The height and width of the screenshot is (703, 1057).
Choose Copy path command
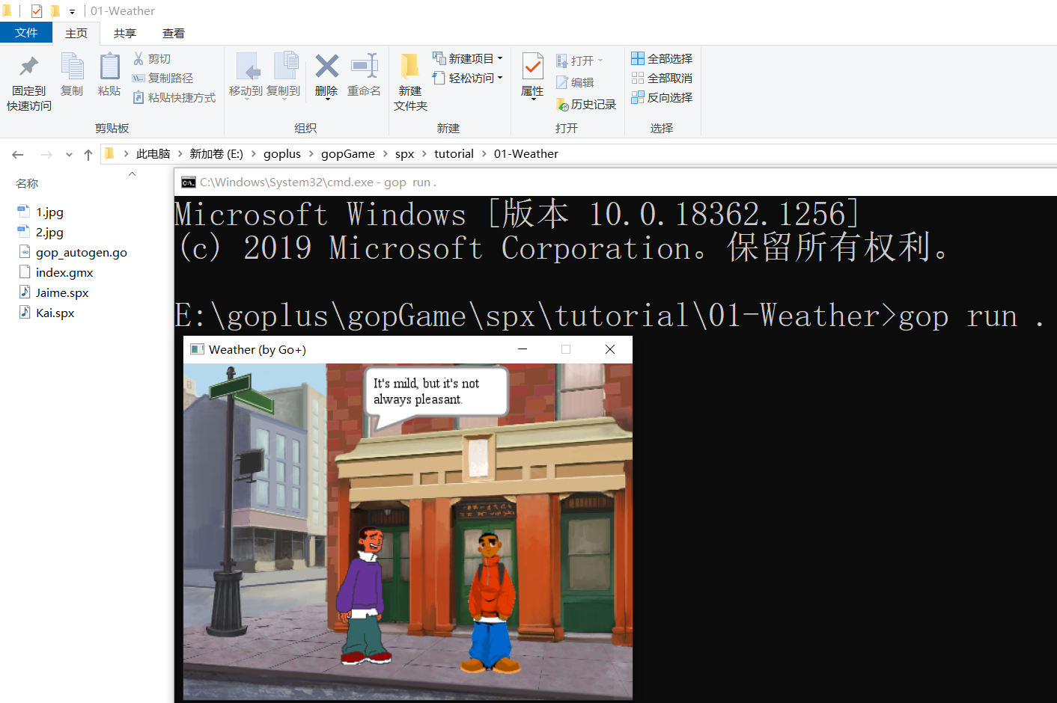163,78
